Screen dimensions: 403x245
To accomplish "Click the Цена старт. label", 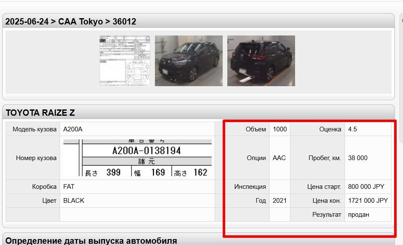I will click(x=324, y=187).
